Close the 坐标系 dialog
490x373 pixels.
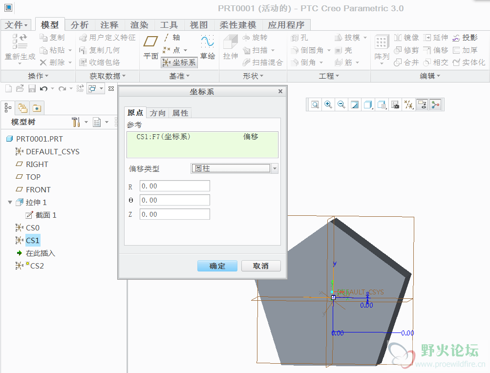(280, 91)
